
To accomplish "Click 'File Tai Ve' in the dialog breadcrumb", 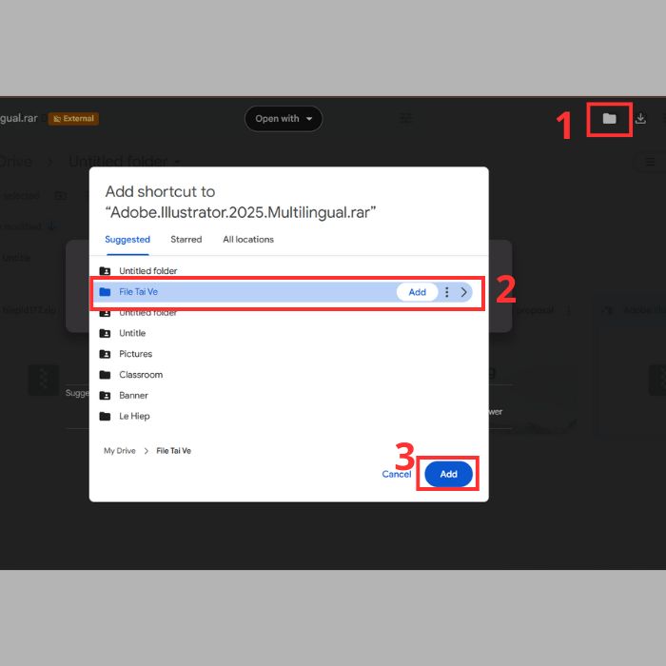I will click(x=174, y=451).
